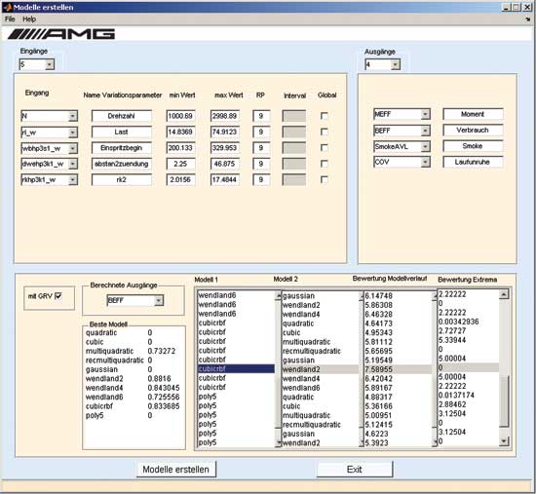Click up arrow of Modell 1 list scrollbar

click(x=278, y=296)
